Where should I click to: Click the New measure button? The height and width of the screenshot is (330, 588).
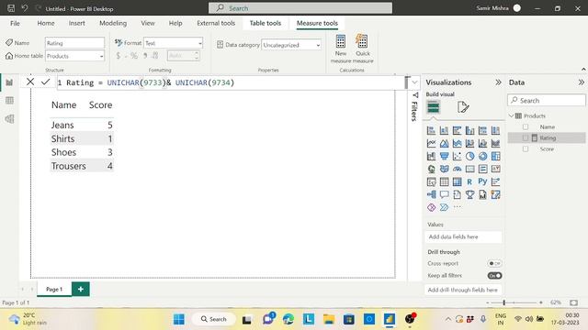(x=341, y=49)
